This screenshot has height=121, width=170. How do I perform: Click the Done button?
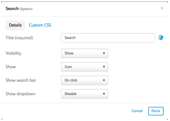click(156, 111)
